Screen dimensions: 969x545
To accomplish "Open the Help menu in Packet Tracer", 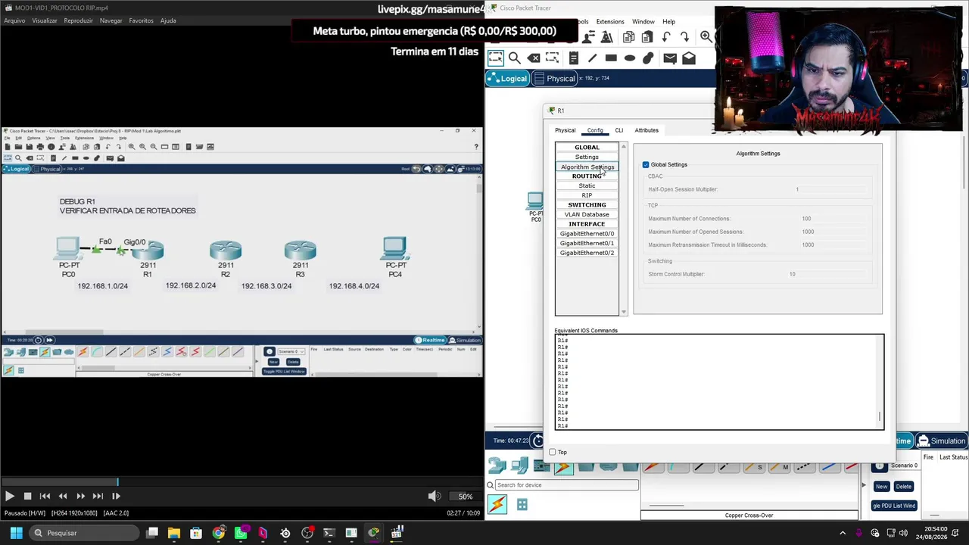I will (669, 21).
